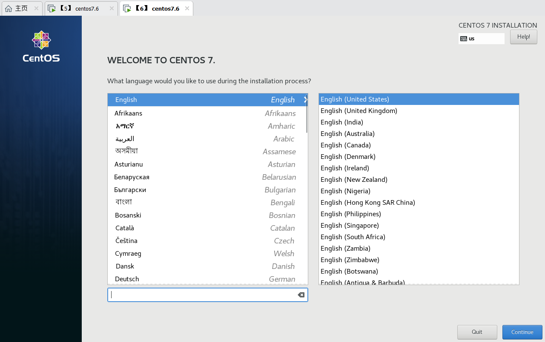
Task: Click the CentOS logo in the sidebar
Action: coord(41,47)
